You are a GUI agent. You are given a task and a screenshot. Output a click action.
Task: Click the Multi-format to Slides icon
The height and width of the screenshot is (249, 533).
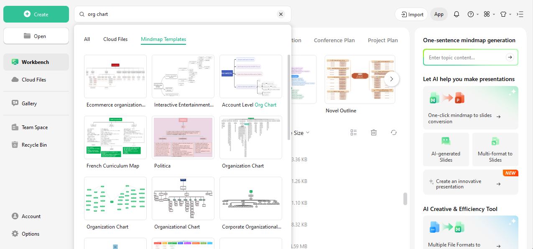[x=495, y=141]
